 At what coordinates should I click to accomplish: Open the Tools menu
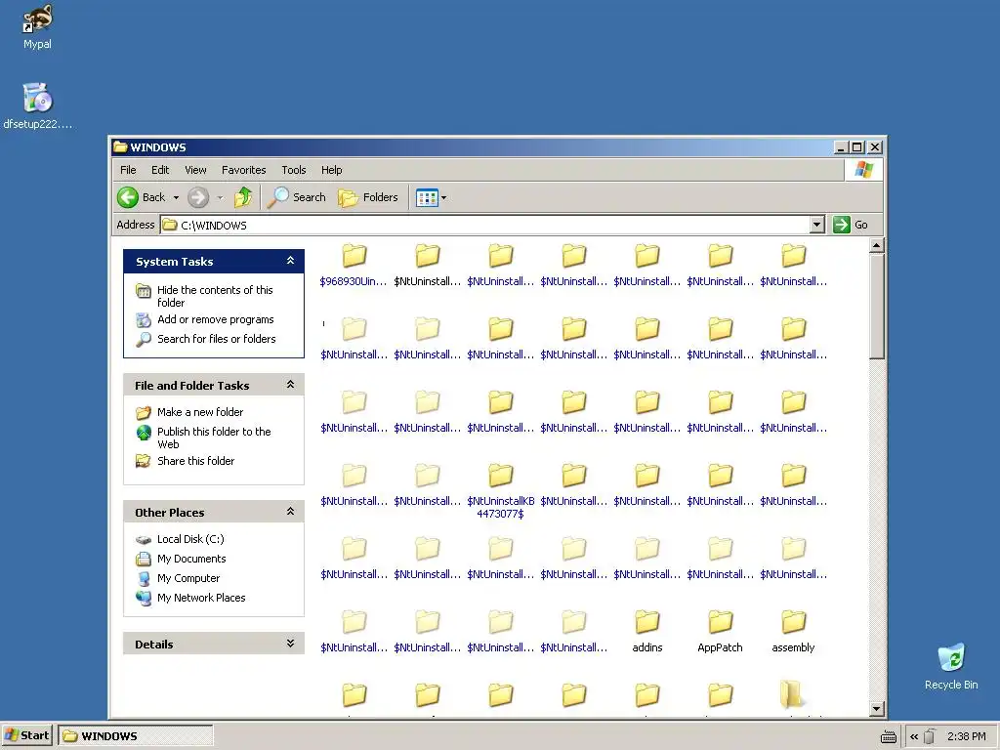[x=294, y=170]
